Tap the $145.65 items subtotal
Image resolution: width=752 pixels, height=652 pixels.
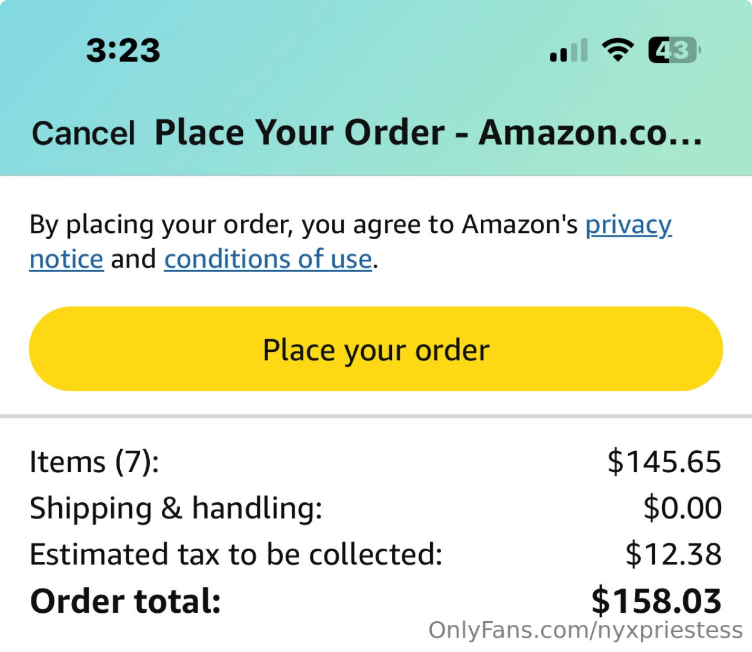point(664,462)
